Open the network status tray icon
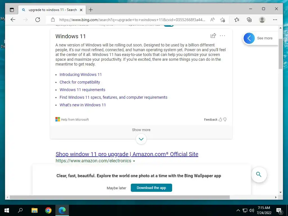 [245, 210]
